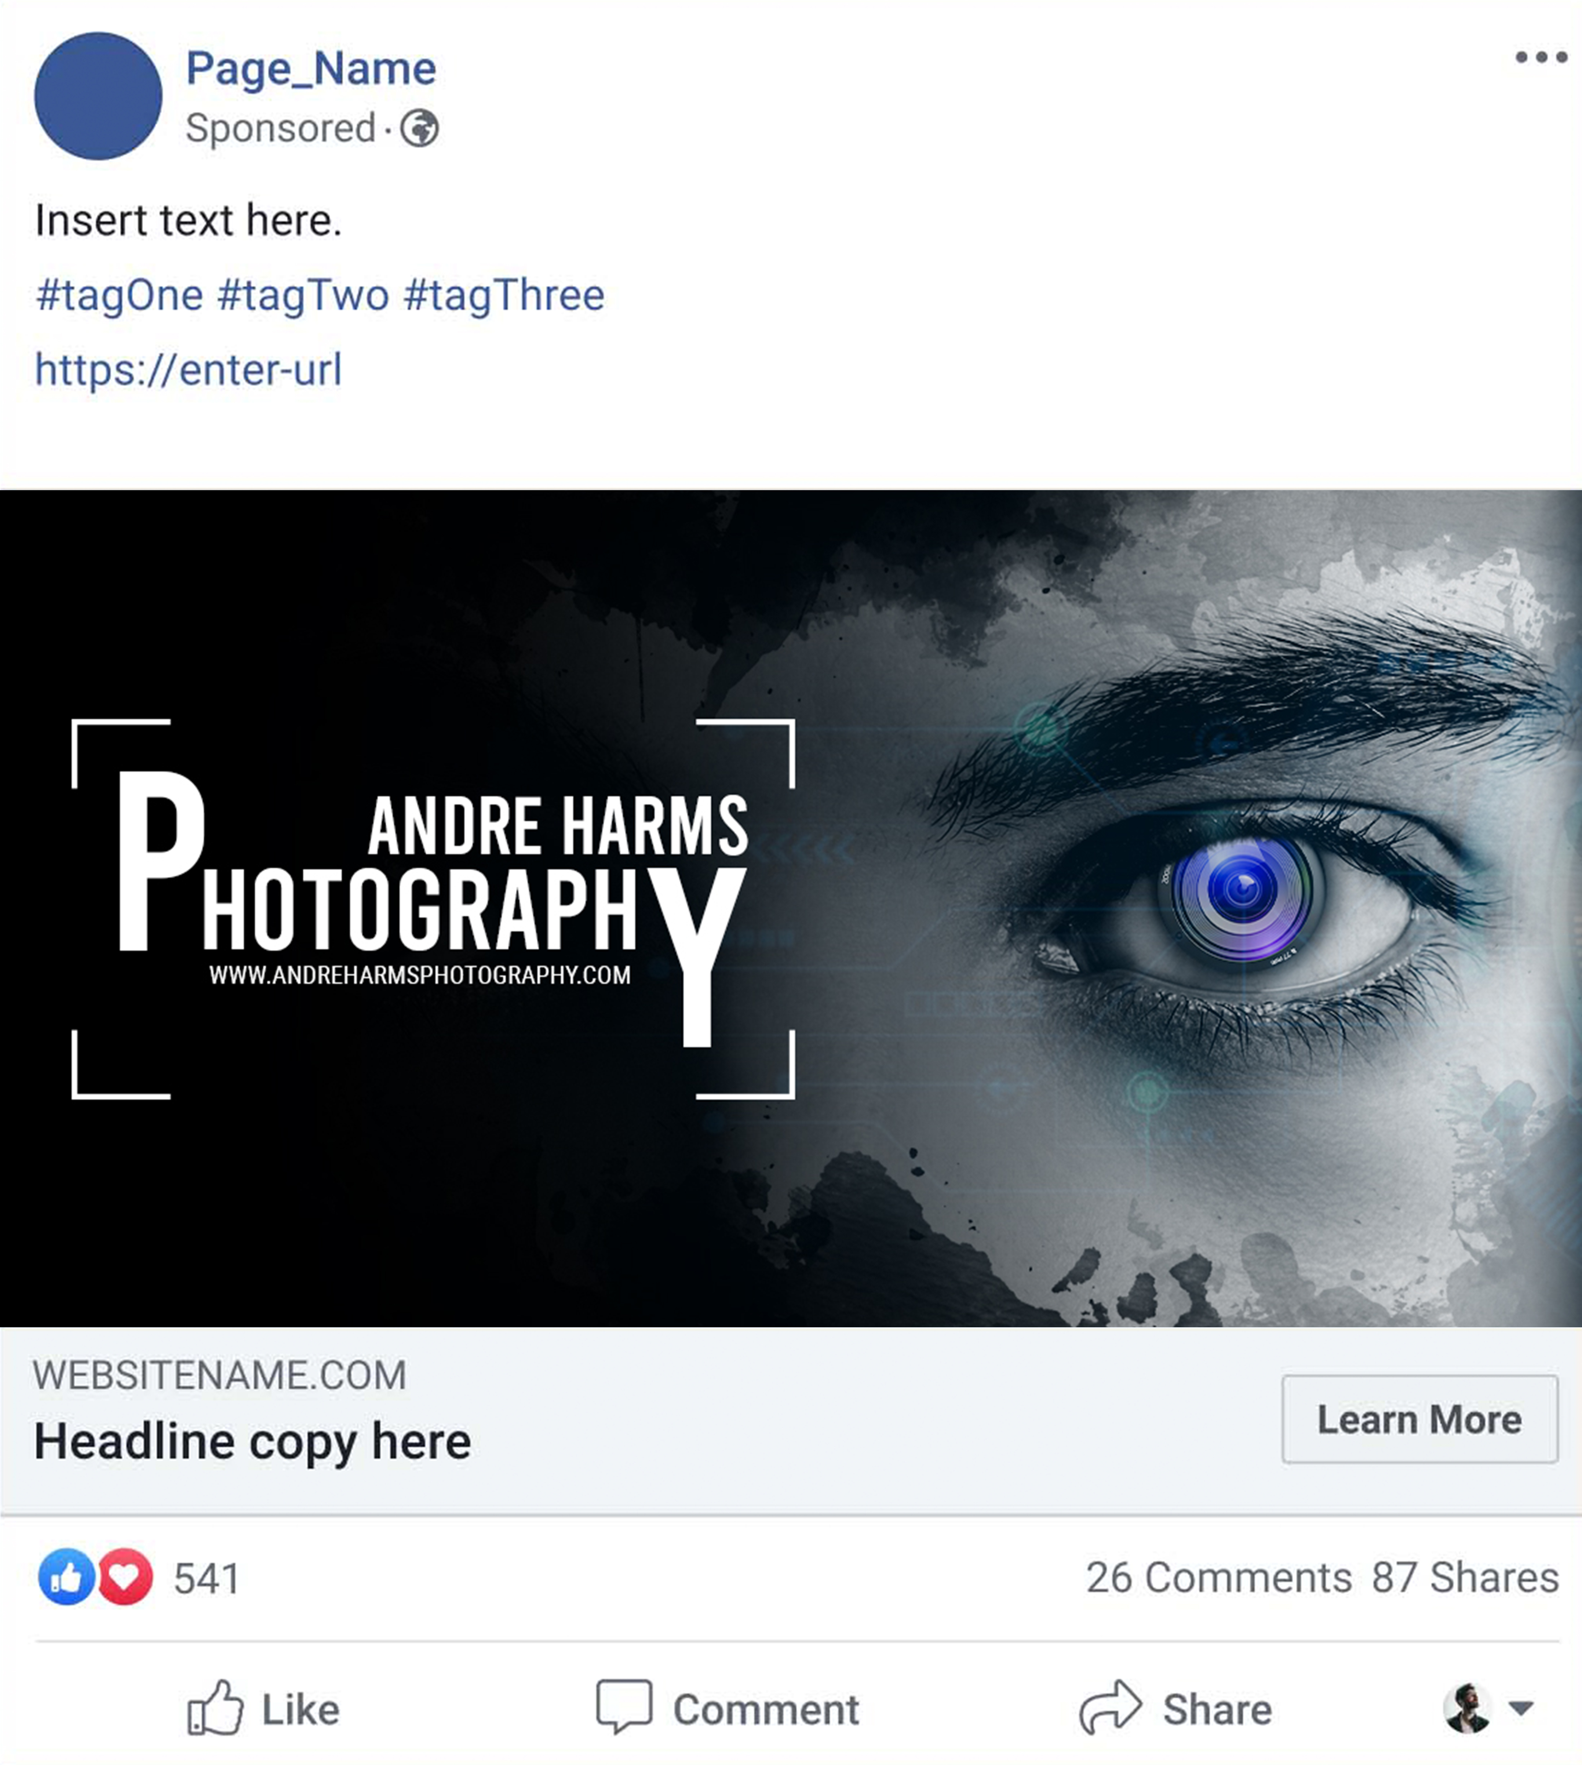Viewport: 1582px width, 1765px height.
Task: View the 26 Comments link
Action: [1219, 1577]
